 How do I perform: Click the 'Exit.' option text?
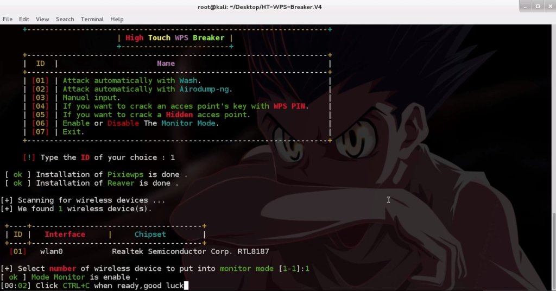tap(73, 132)
